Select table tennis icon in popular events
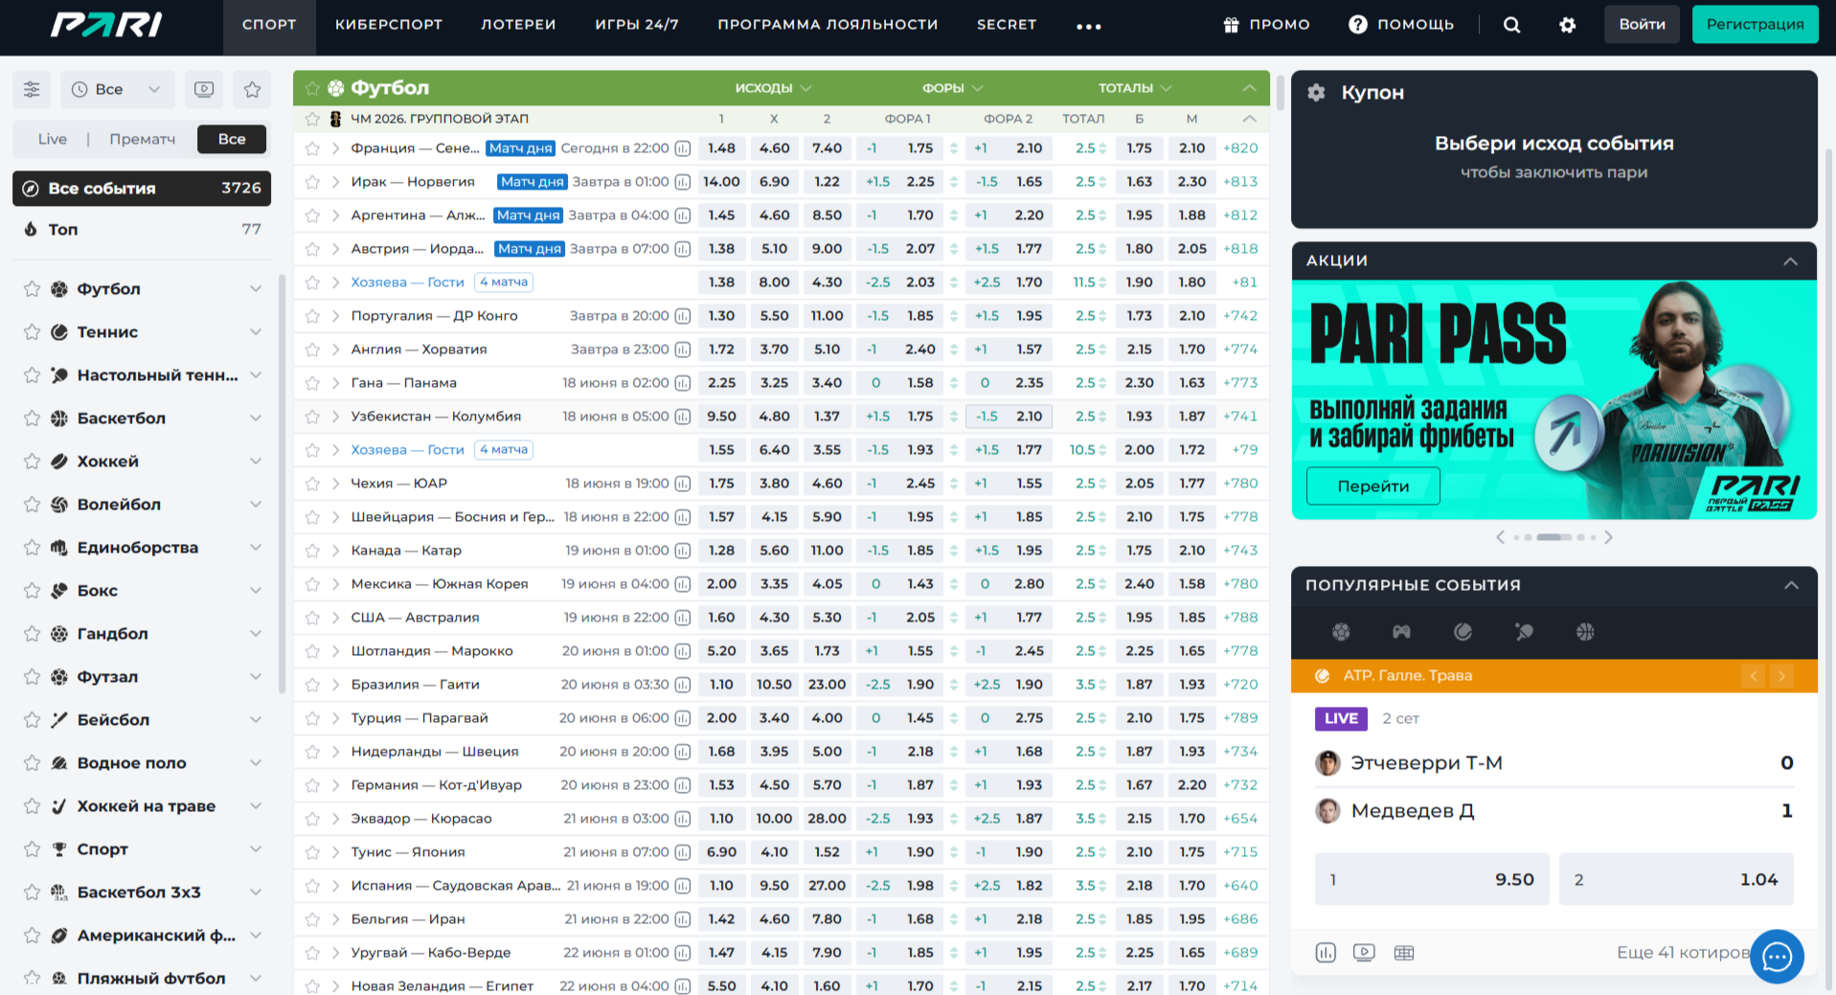Image resolution: width=1836 pixels, height=995 pixels. pyautogui.click(x=1524, y=632)
